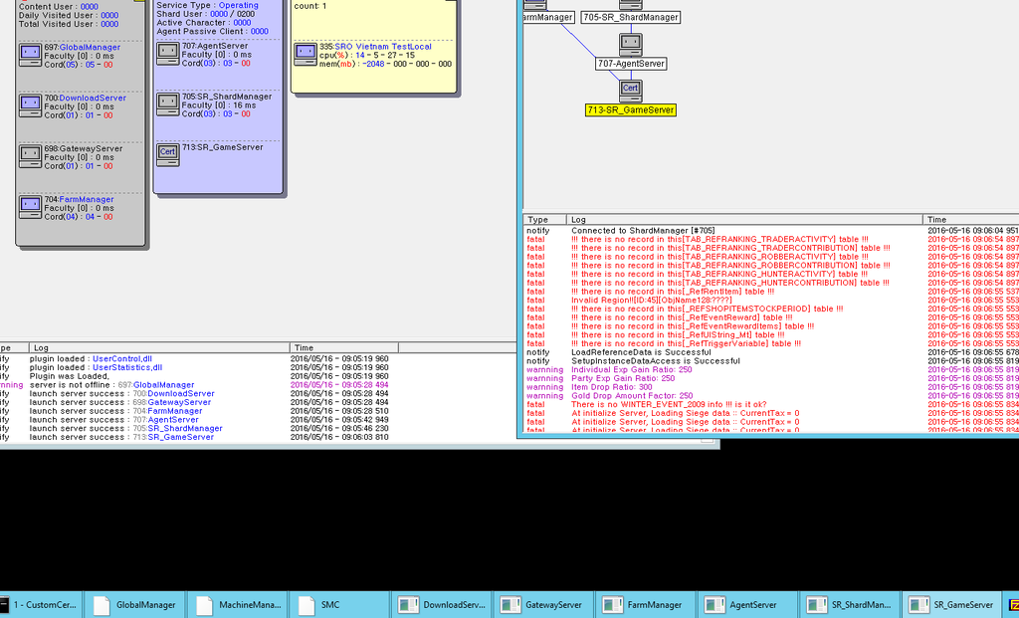Image resolution: width=1019 pixels, height=618 pixels.
Task: Select the computer icon above 707-AgentServer node
Action: pos(630,44)
